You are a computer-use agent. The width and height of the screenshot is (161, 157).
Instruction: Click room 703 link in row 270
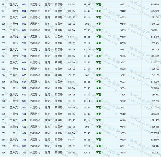[24, 50]
